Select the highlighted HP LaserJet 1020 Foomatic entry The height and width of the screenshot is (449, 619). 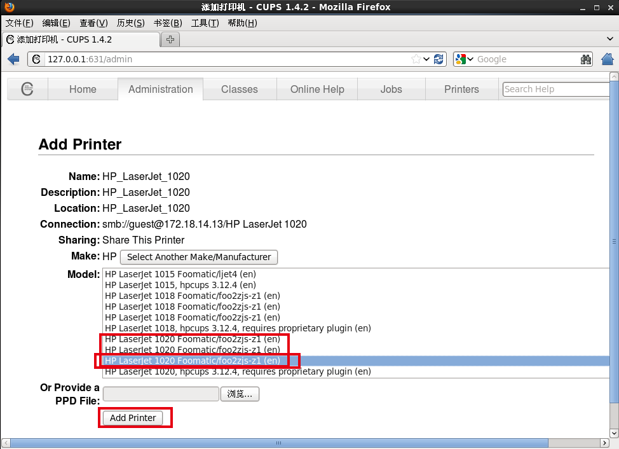point(356,361)
